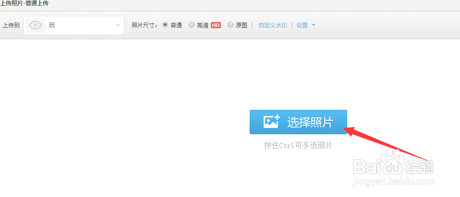The width and height of the screenshot is (460, 197).
Task: Click the 照片尺寸 label
Action: pyautogui.click(x=145, y=25)
